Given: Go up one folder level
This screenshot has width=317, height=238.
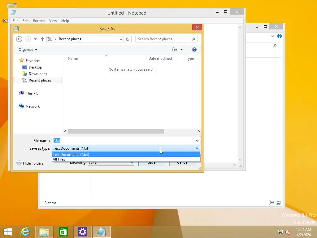Looking at the screenshot, I should 42,39.
